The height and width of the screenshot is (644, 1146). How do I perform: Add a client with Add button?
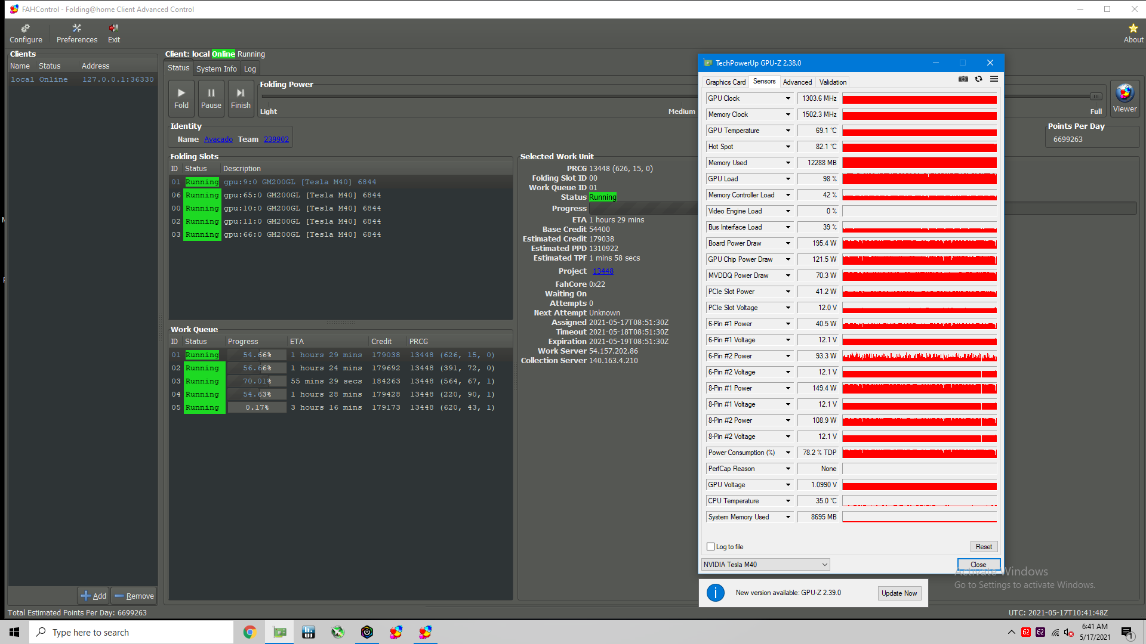(94, 596)
